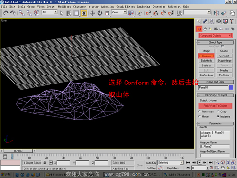This screenshot has width=237, height=178.
Task: Select the Lights category icon
Action: pos(210,29)
